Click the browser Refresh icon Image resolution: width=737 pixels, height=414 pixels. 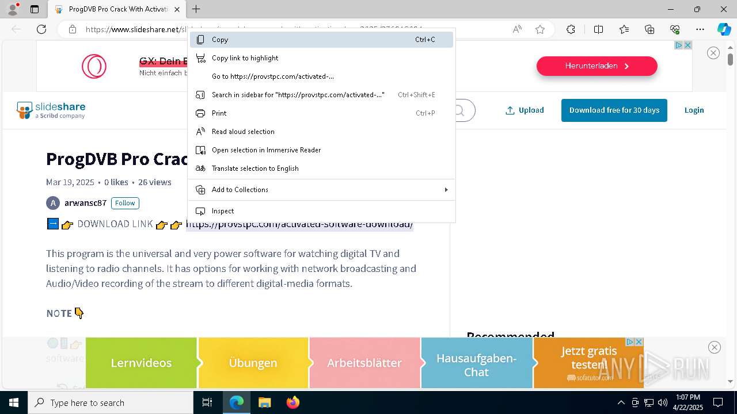(41, 29)
